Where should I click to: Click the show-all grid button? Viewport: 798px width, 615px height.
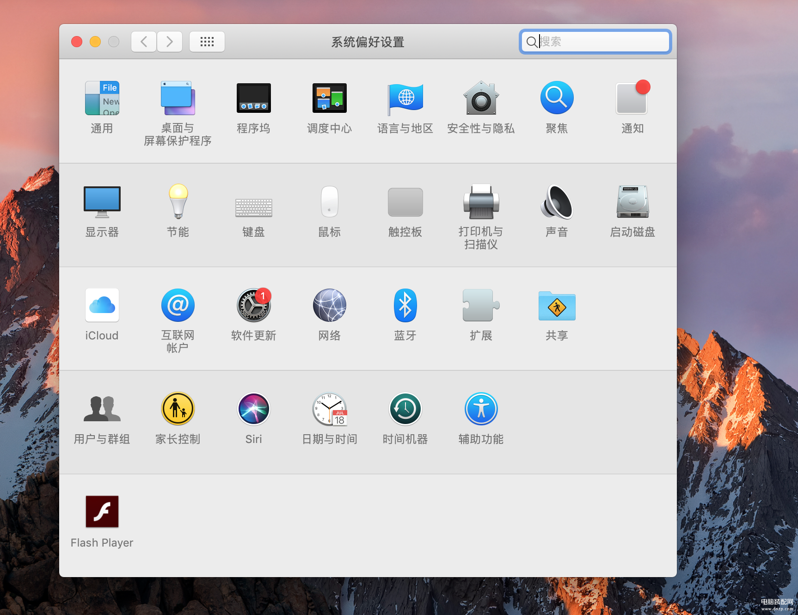[x=207, y=42]
